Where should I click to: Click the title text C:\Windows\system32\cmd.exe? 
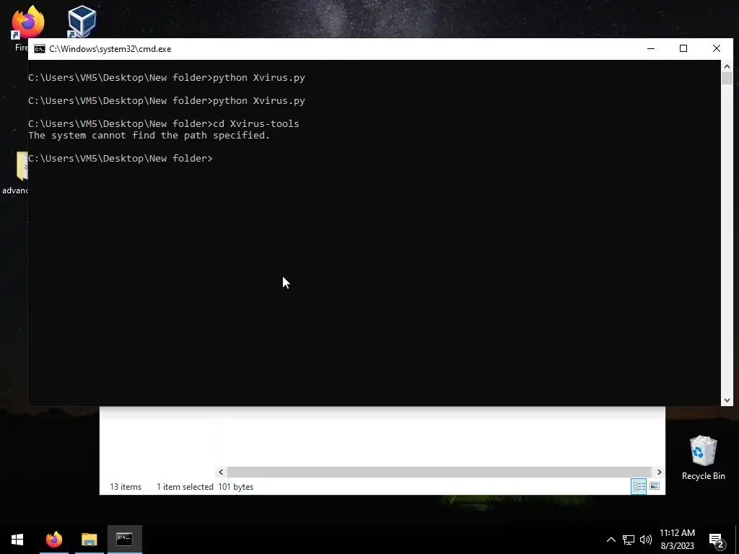coord(110,49)
